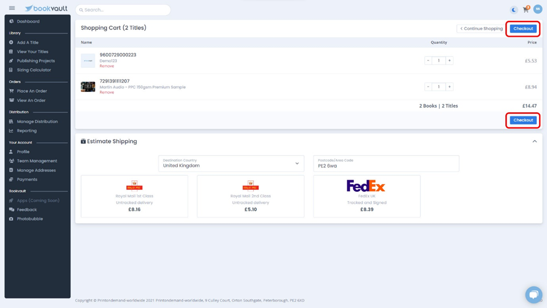
Task: Click the Search input field
Action: [123, 10]
